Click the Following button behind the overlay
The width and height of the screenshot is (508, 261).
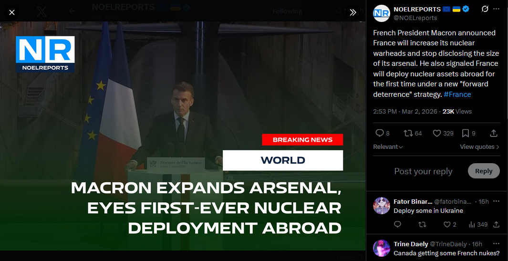287,11
